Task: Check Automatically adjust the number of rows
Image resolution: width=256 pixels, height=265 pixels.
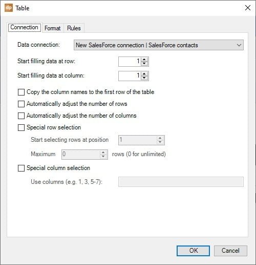Action: pos(21,104)
